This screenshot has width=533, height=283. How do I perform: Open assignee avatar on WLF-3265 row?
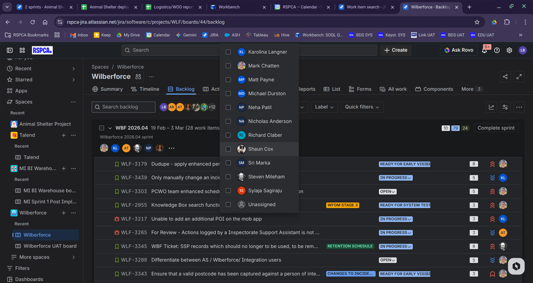503,233
